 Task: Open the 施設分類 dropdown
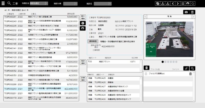point(70,4)
